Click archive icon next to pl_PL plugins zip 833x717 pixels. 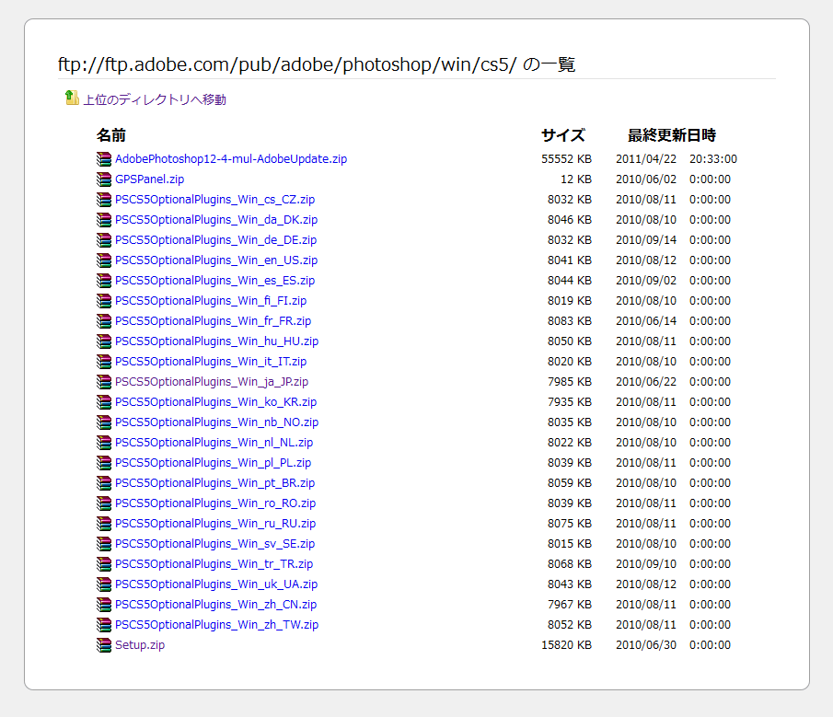(x=104, y=461)
